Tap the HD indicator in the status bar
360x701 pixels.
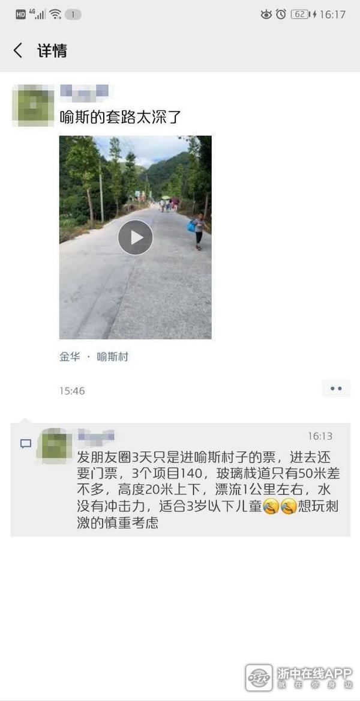[20, 14]
